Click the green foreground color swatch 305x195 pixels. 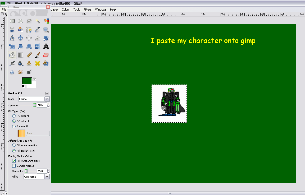(x=27, y=81)
